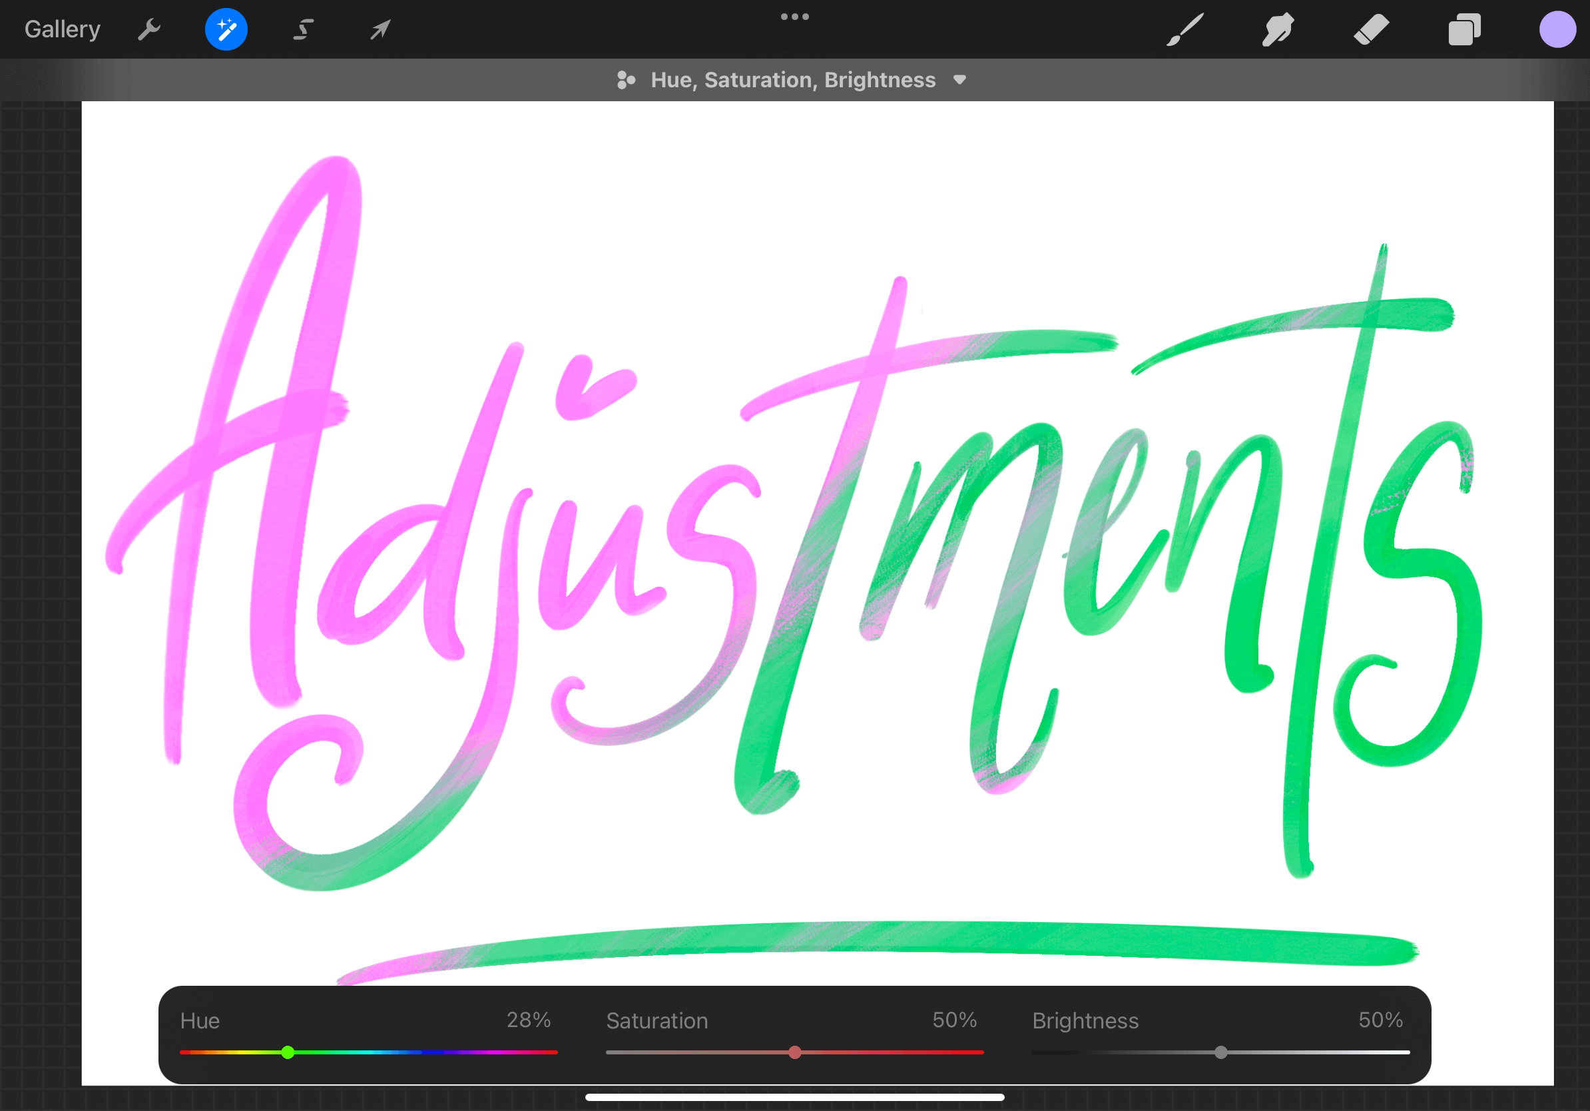Select the Paint brush tool

(1185, 29)
